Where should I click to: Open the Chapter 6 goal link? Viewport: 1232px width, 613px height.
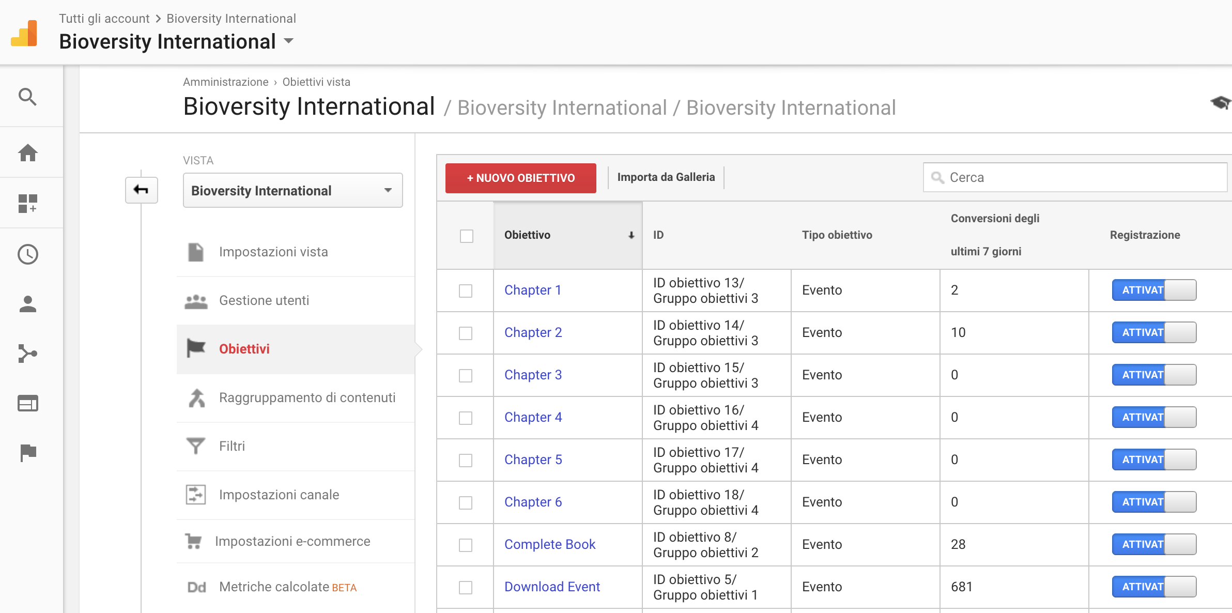click(x=533, y=502)
